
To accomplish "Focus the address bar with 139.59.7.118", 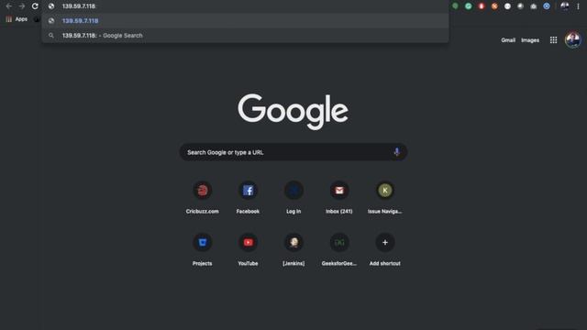I will click(245, 6).
